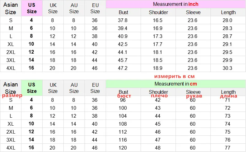246x152 pixels.
Task: Click the red 'бюст' label
Action: pos(124,96)
